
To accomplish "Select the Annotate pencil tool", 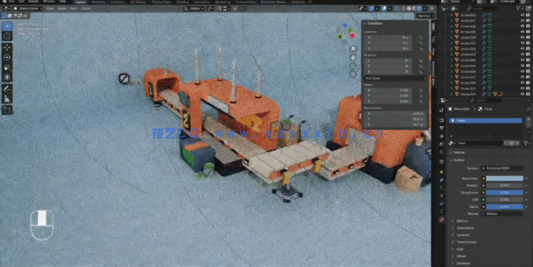I will pos(7,89).
